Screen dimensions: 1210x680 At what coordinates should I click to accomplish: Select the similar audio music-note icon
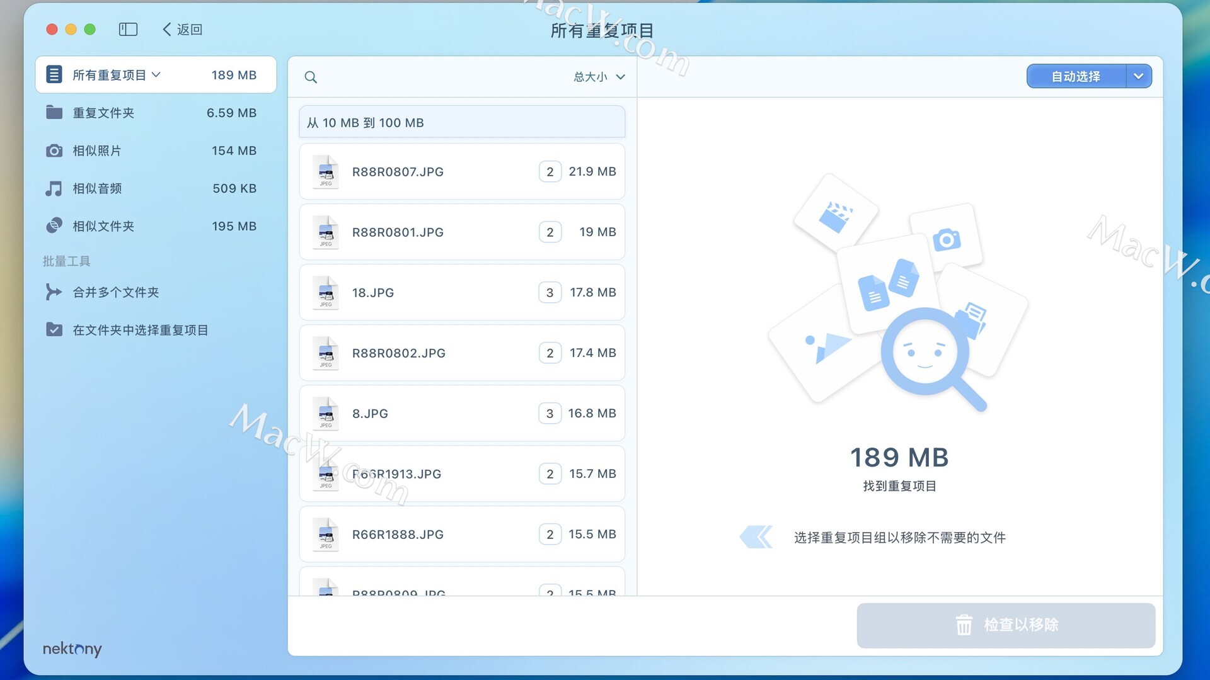click(54, 188)
